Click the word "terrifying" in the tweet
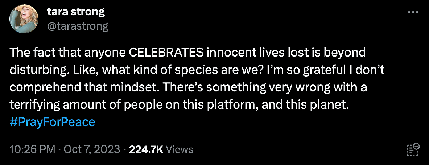 point(32,105)
